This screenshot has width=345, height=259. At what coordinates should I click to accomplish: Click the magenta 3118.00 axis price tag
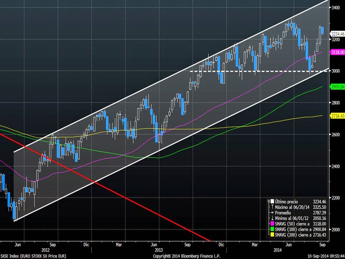(338, 52)
